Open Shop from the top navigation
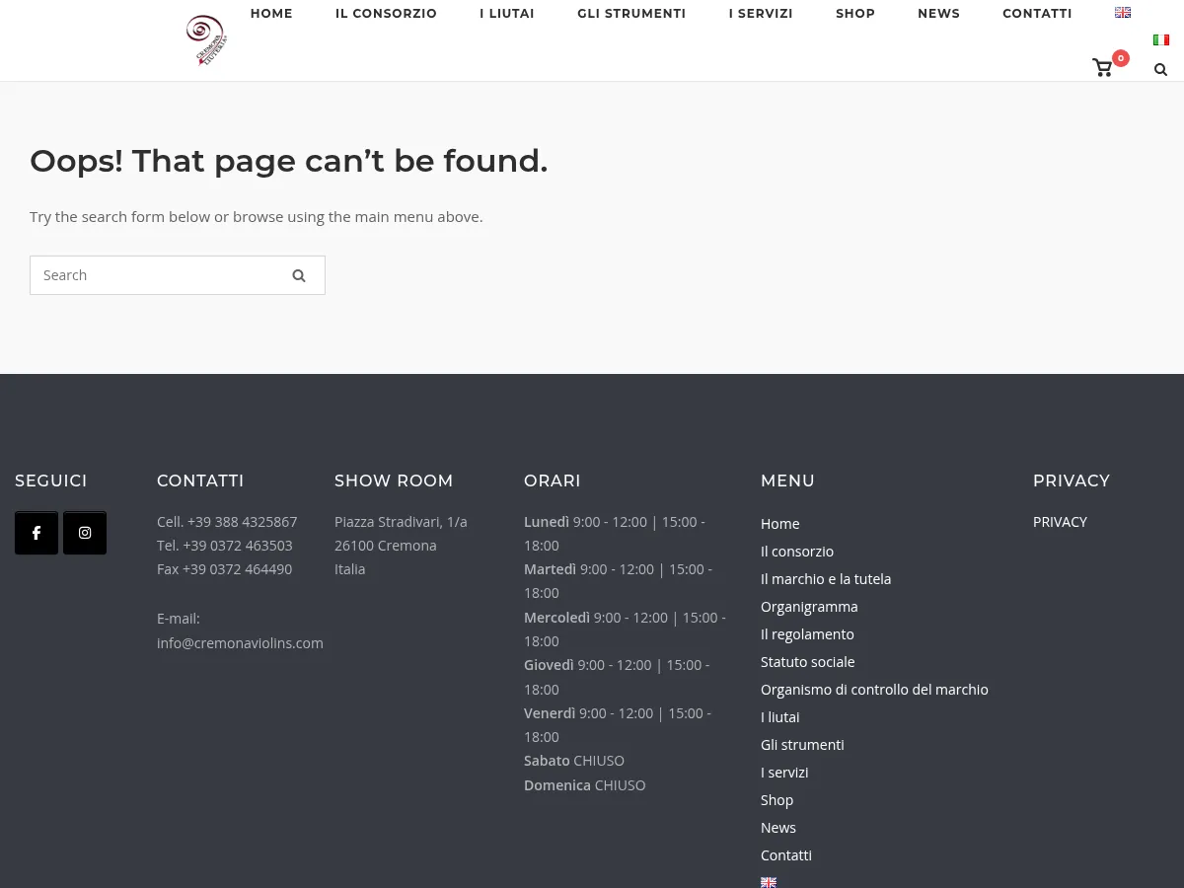 tap(855, 14)
